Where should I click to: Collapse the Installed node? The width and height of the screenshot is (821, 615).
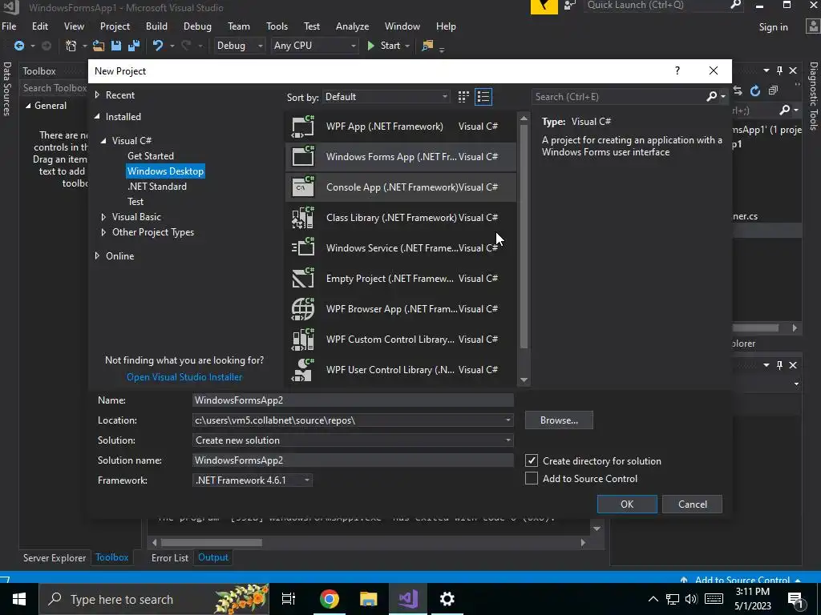(x=97, y=117)
